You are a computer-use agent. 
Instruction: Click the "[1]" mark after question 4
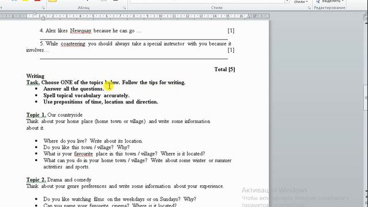click(x=231, y=30)
